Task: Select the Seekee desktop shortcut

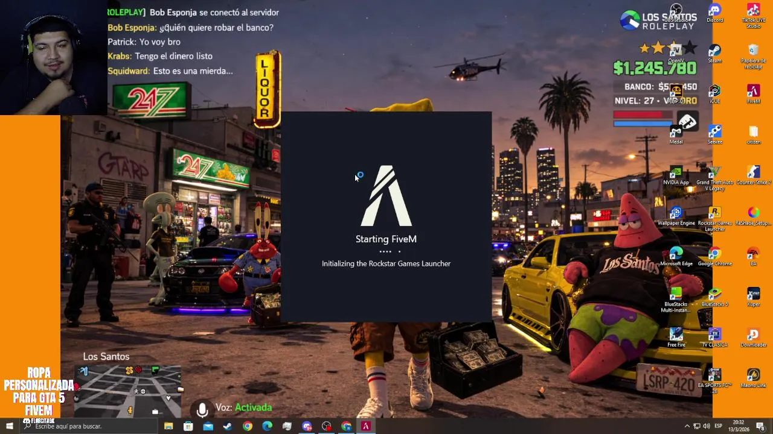Action: pos(714,134)
